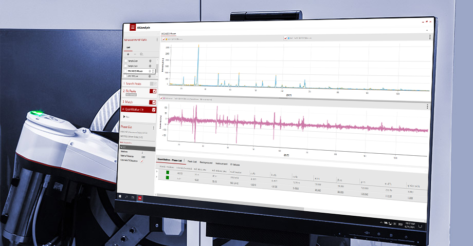The image size is (473, 246).
Task: Expand the first phase row in the table
Action: point(157,172)
